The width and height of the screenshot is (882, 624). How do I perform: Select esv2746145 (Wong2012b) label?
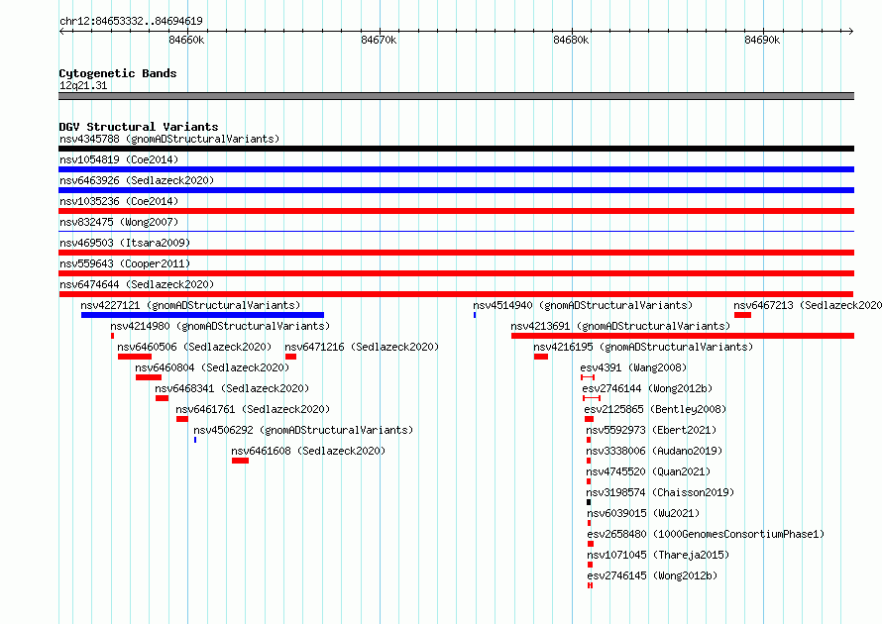(x=652, y=575)
